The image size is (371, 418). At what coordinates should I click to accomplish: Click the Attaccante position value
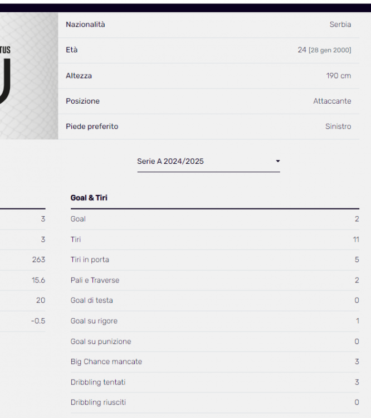332,101
